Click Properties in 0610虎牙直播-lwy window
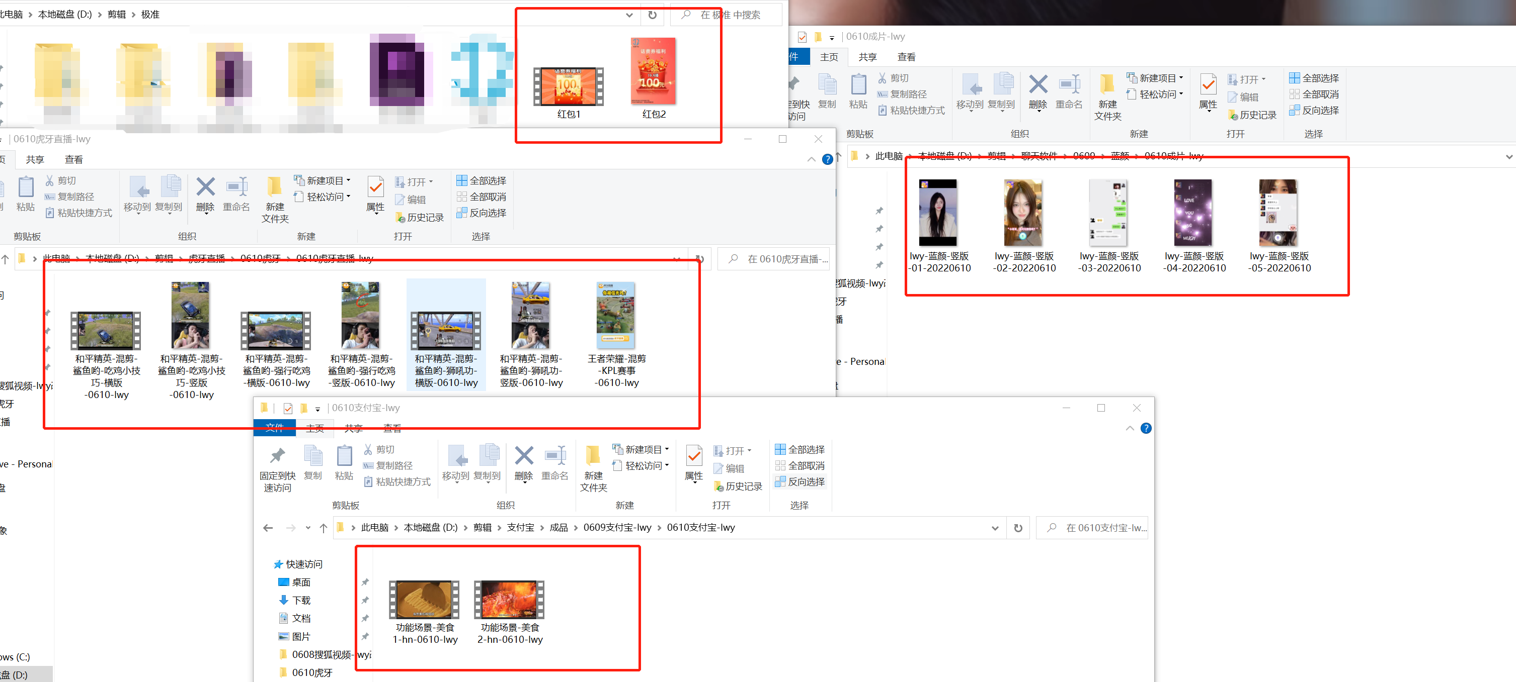This screenshot has width=1516, height=682. pyautogui.click(x=375, y=194)
